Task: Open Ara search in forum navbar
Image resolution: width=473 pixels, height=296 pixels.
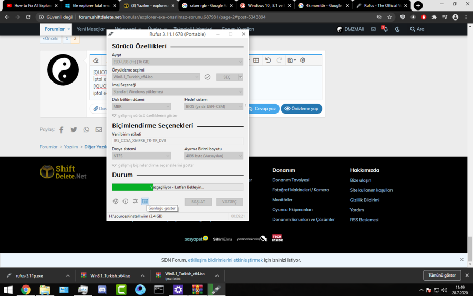Action: pos(417,29)
